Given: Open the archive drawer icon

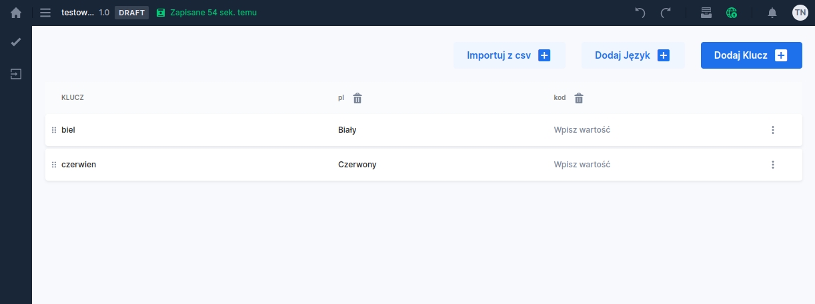Looking at the screenshot, I should coord(706,13).
